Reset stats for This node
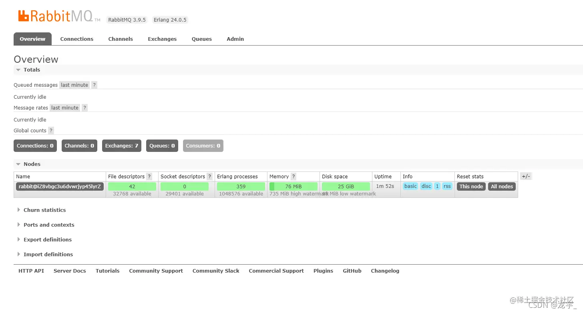The height and width of the screenshot is (313, 583). [x=471, y=186]
